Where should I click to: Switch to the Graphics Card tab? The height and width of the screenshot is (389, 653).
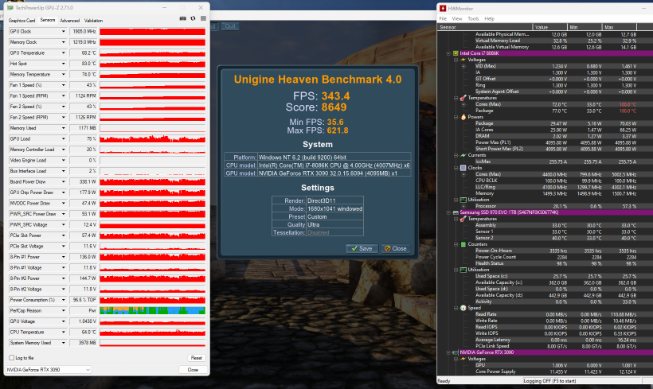[22, 21]
